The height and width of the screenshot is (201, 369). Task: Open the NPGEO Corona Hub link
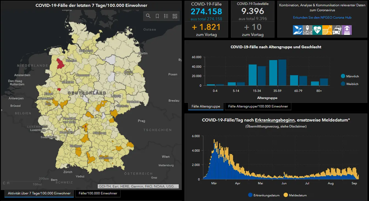click(322, 18)
